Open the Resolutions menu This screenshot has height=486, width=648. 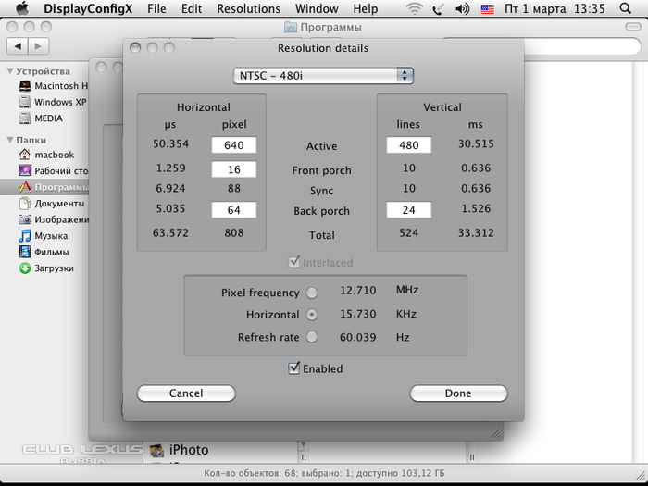(248, 9)
